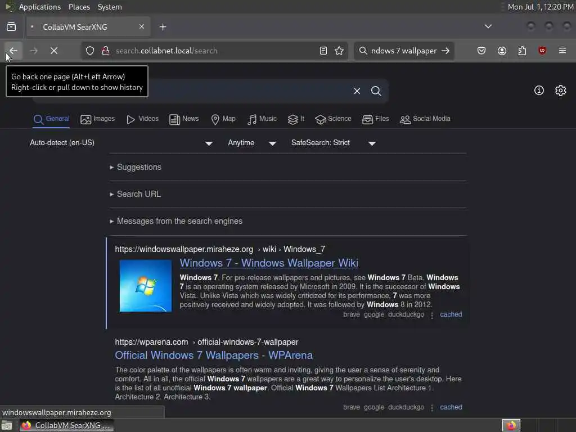Switch to the Science category

[x=333, y=119]
